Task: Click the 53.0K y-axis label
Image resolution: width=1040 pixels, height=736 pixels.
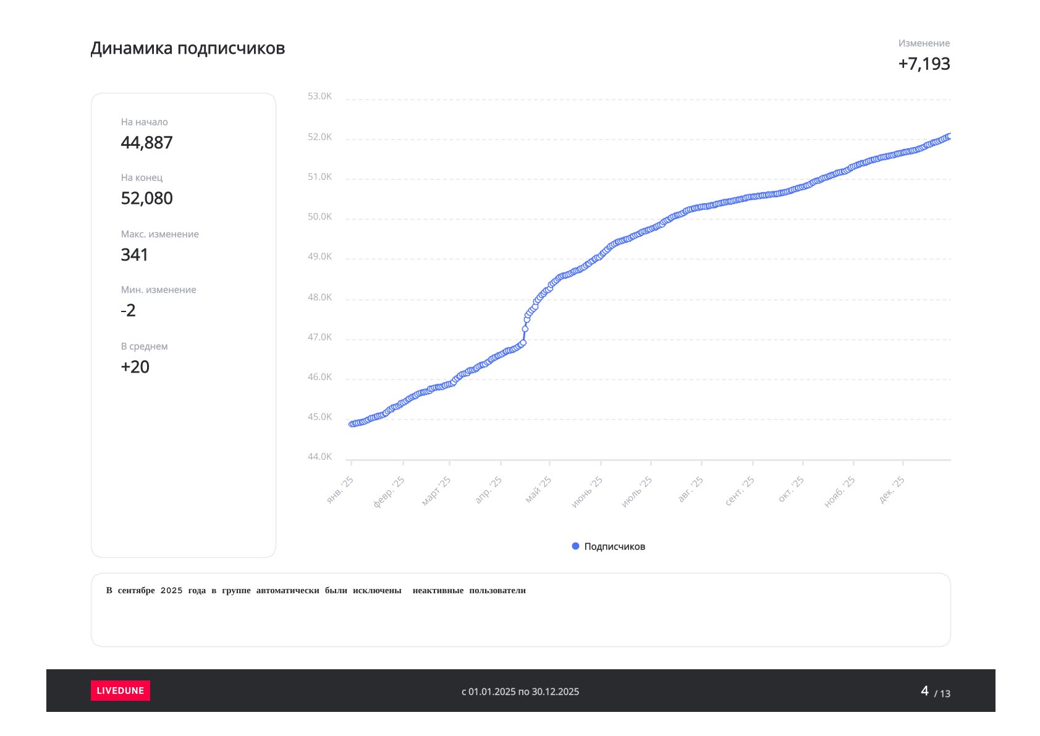Action: (x=319, y=96)
